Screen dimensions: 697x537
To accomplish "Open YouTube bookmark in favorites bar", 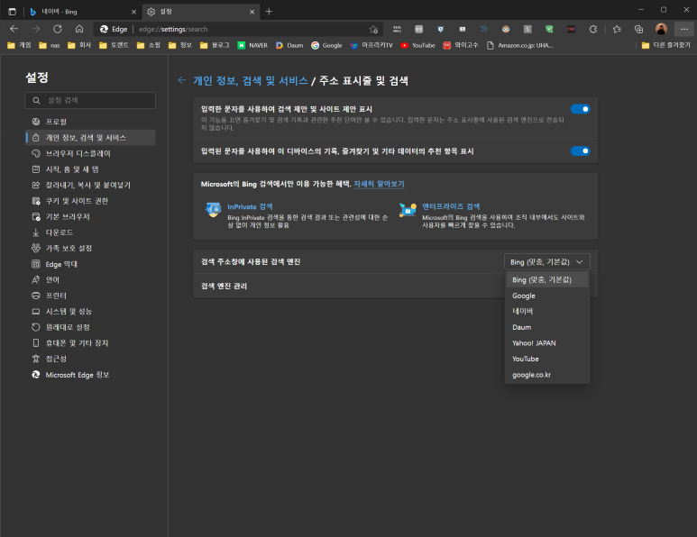I will pyautogui.click(x=417, y=45).
